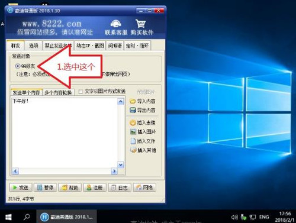296x223 pixels.
Task: Open the network tray icon
Action: [253, 217]
